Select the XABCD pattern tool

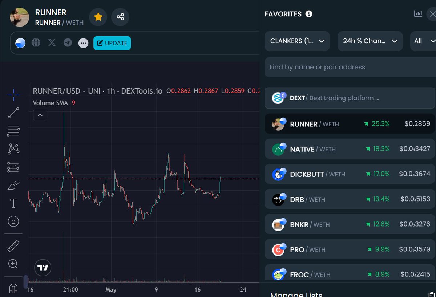(13, 148)
